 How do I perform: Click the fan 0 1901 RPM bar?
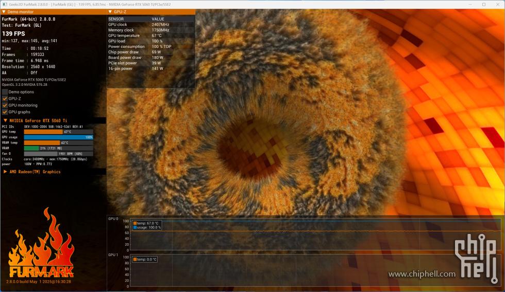click(59, 154)
